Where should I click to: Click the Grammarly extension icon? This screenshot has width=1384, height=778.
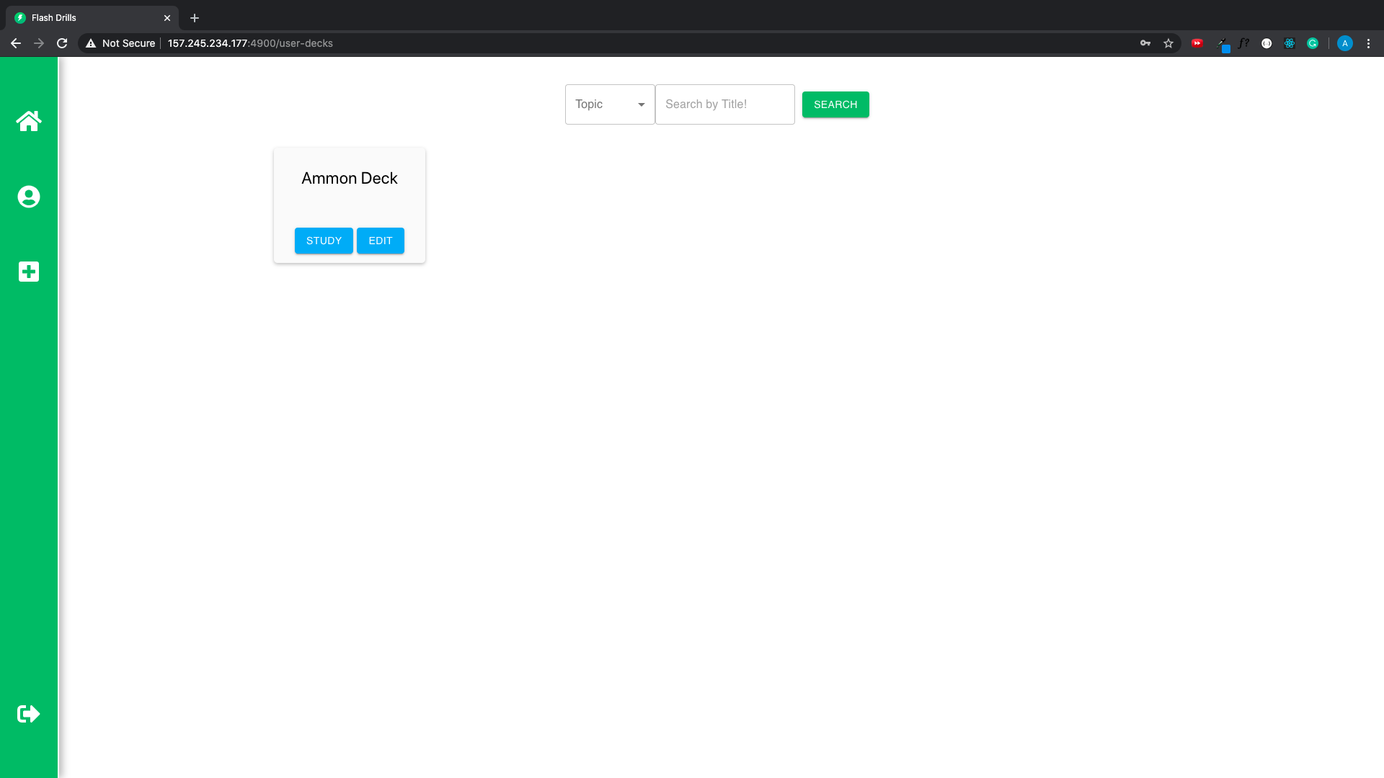click(x=1313, y=43)
